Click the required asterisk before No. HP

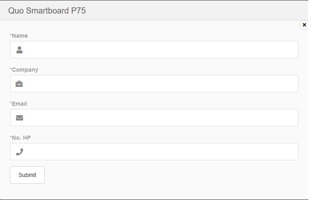11,137
